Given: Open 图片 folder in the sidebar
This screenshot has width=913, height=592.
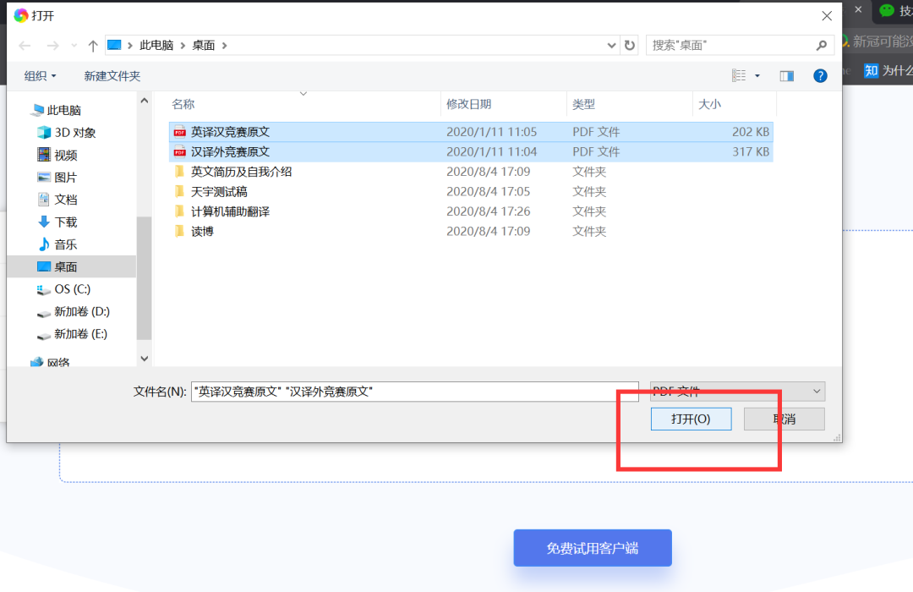Looking at the screenshot, I should 57,177.
